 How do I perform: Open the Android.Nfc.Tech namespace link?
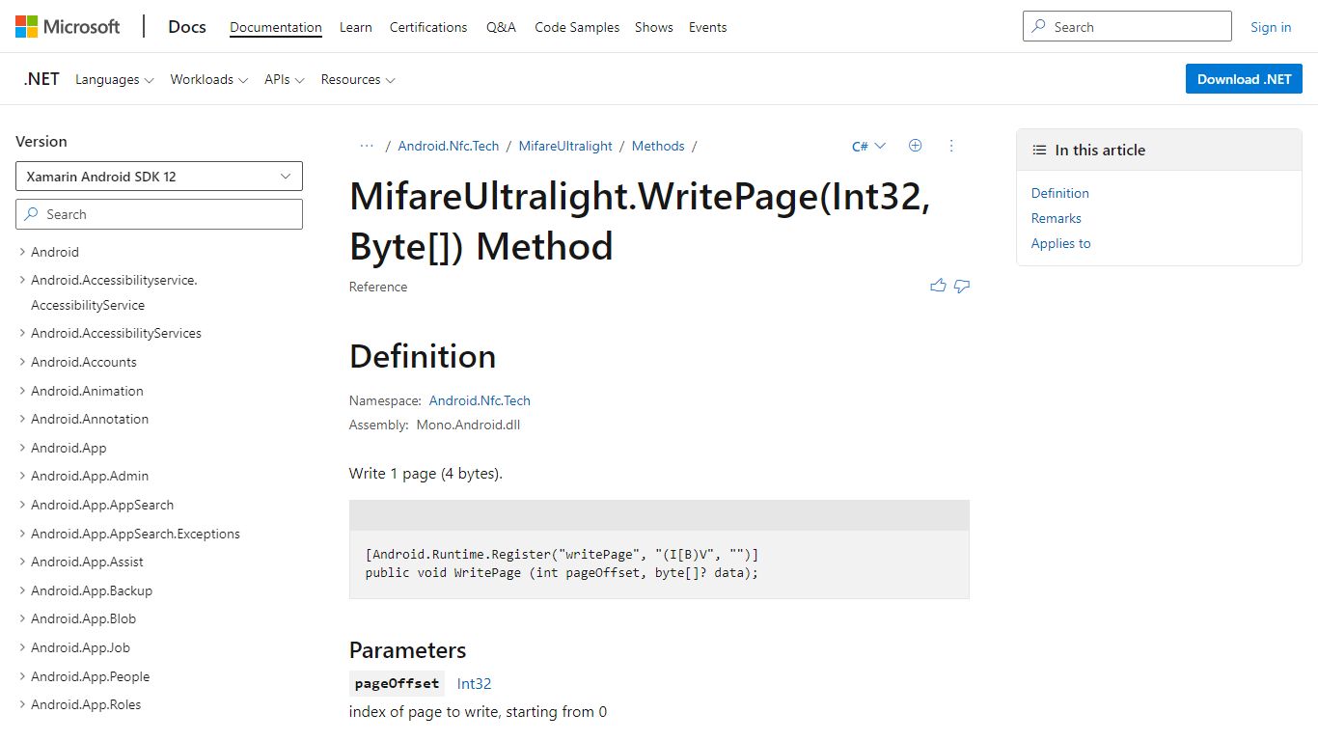[480, 400]
